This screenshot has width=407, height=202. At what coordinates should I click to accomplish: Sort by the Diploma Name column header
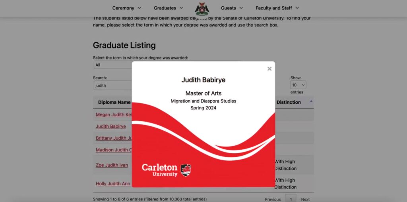click(114, 102)
